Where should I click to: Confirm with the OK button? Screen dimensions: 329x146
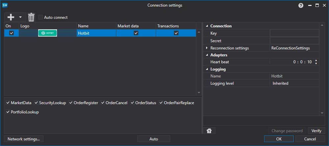click(279, 139)
